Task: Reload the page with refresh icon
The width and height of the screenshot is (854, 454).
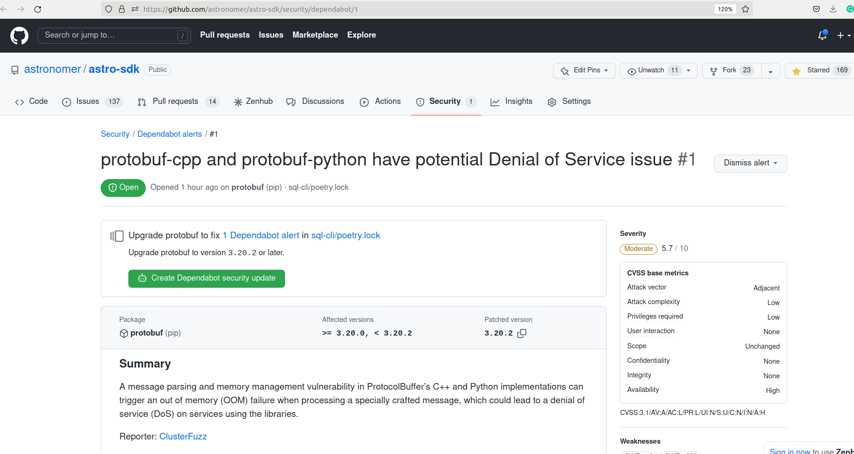Action: coord(38,9)
